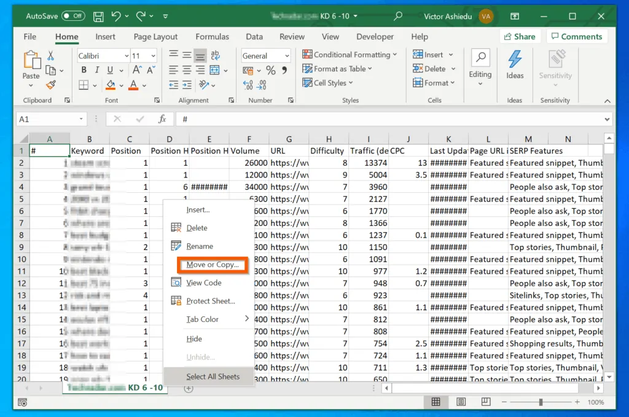
Task: Turn on the AutoSave toggle
Action: (66, 16)
